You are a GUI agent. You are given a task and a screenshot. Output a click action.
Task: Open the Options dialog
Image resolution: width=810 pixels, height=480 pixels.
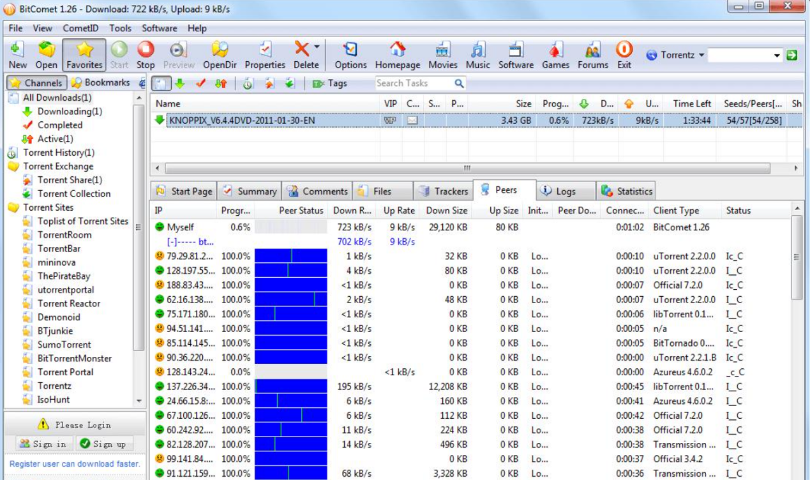[350, 55]
